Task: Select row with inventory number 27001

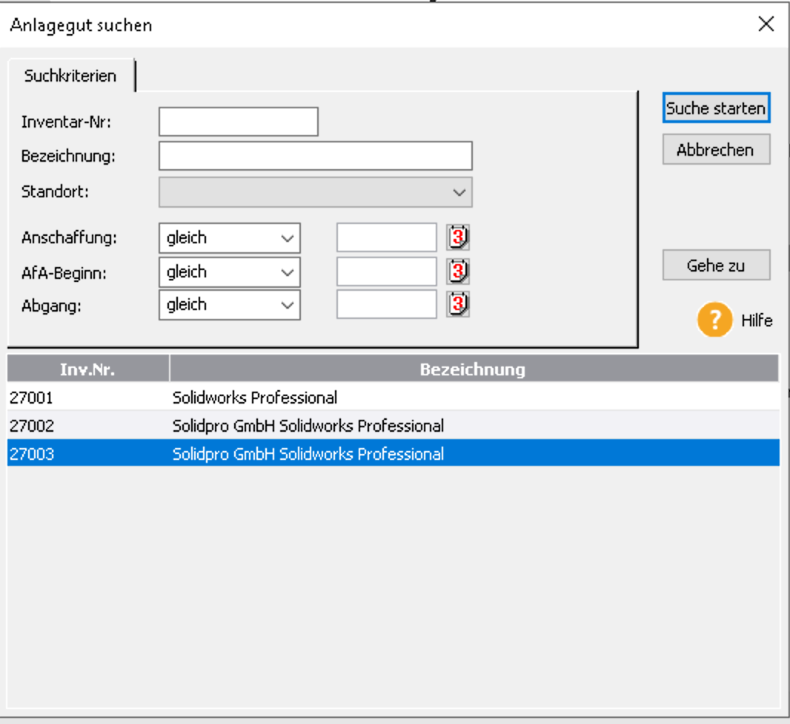Action: pos(393,398)
